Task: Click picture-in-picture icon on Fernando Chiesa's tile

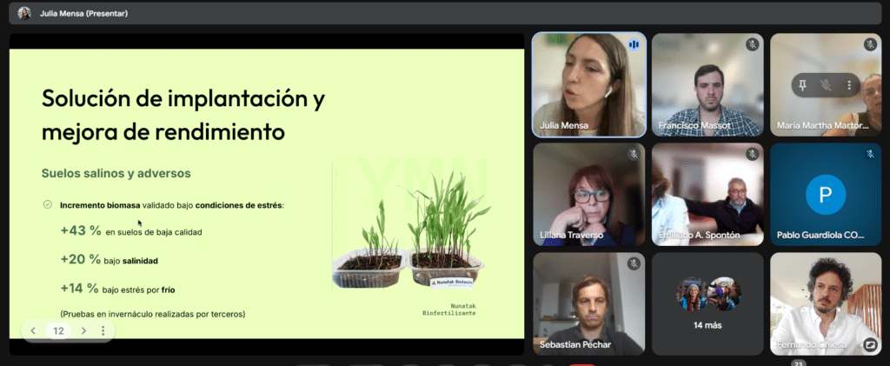Action: 870,345
